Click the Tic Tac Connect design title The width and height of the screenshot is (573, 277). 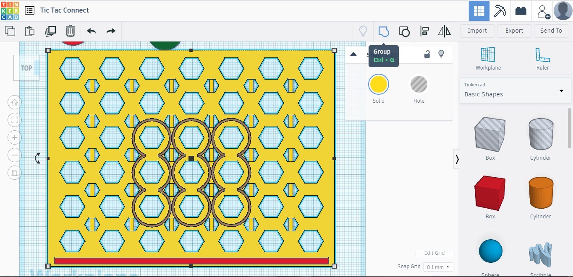click(63, 10)
